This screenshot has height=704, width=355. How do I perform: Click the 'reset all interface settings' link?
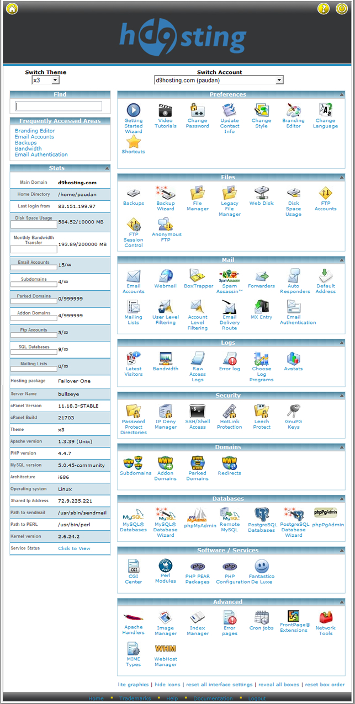pos(219,684)
